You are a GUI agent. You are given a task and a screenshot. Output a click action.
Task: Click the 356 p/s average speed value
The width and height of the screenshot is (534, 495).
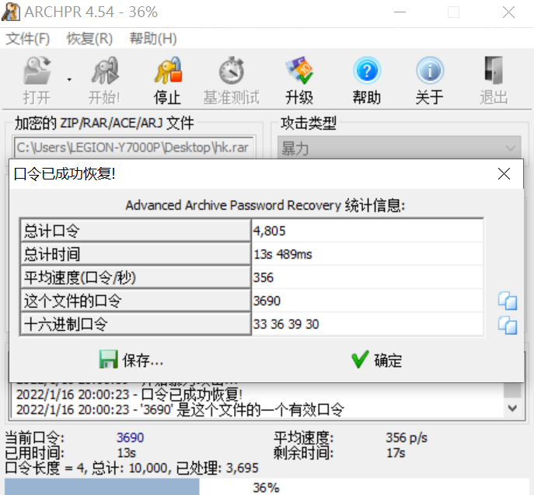[x=407, y=437]
